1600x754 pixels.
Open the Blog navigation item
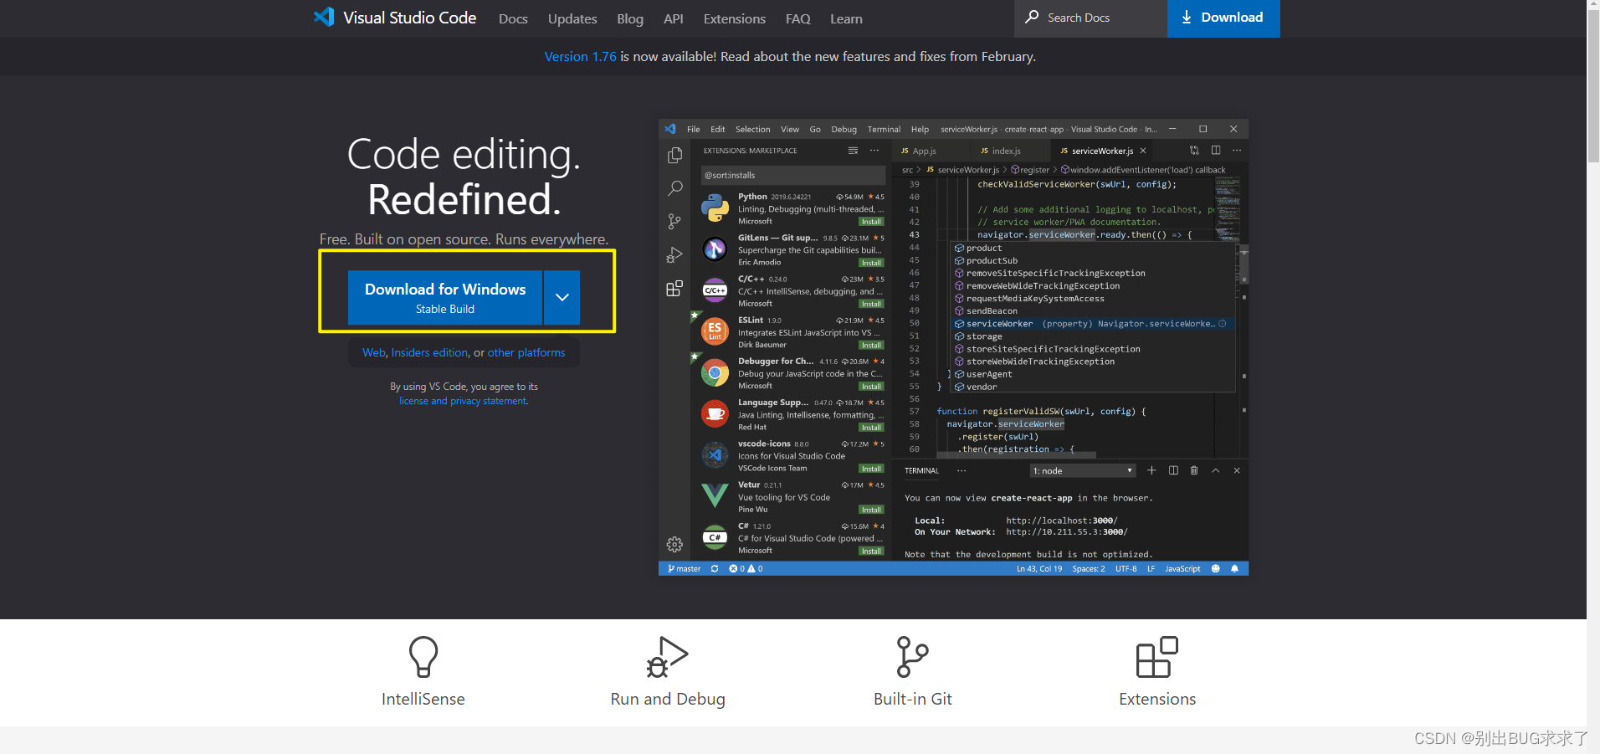630,18
